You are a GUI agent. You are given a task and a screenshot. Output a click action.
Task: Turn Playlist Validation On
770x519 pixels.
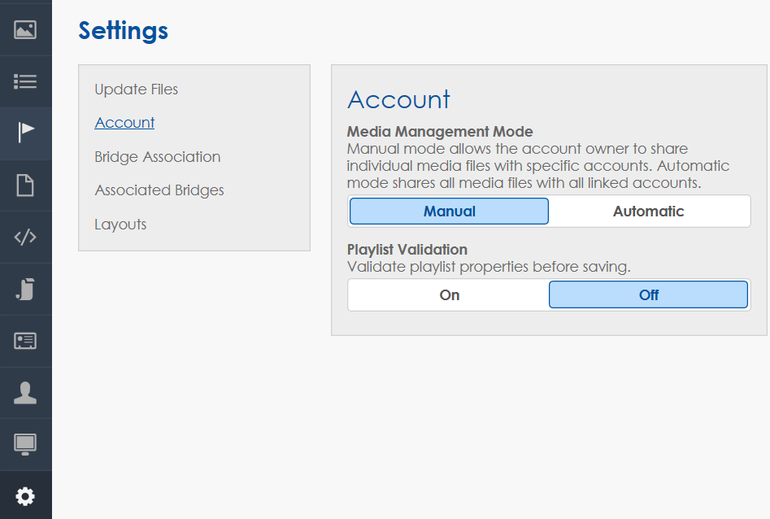click(x=449, y=295)
